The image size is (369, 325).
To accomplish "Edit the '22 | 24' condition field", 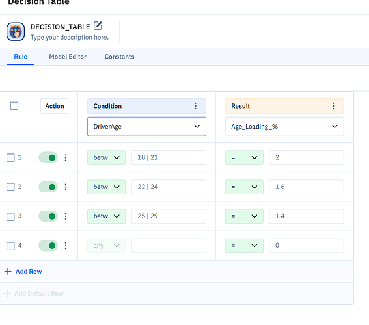I will [x=169, y=187].
